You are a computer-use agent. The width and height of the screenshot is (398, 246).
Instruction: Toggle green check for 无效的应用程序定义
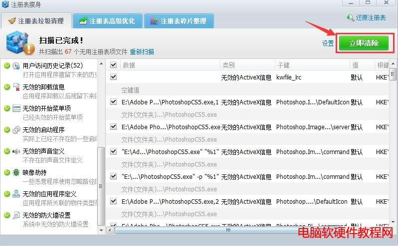click(7, 194)
